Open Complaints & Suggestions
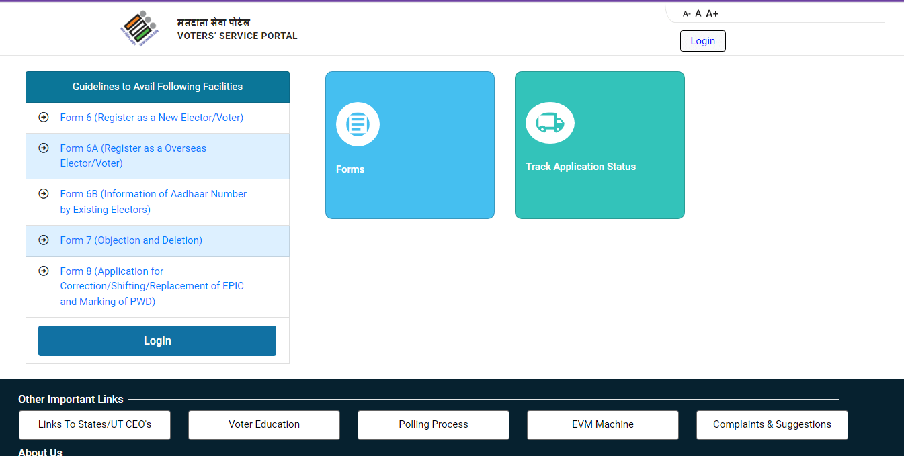The width and height of the screenshot is (904, 456). click(x=772, y=424)
